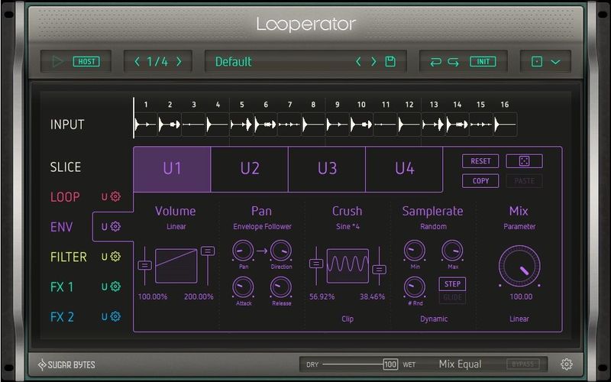Image resolution: width=611 pixels, height=382 pixels.
Task: Click the Pan knob
Action: pyautogui.click(x=243, y=251)
